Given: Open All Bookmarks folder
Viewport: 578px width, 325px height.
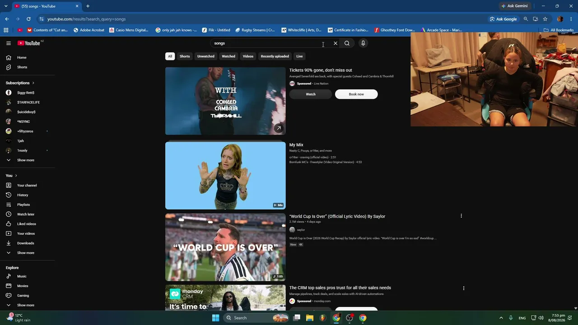Looking at the screenshot, I should click(559, 30).
